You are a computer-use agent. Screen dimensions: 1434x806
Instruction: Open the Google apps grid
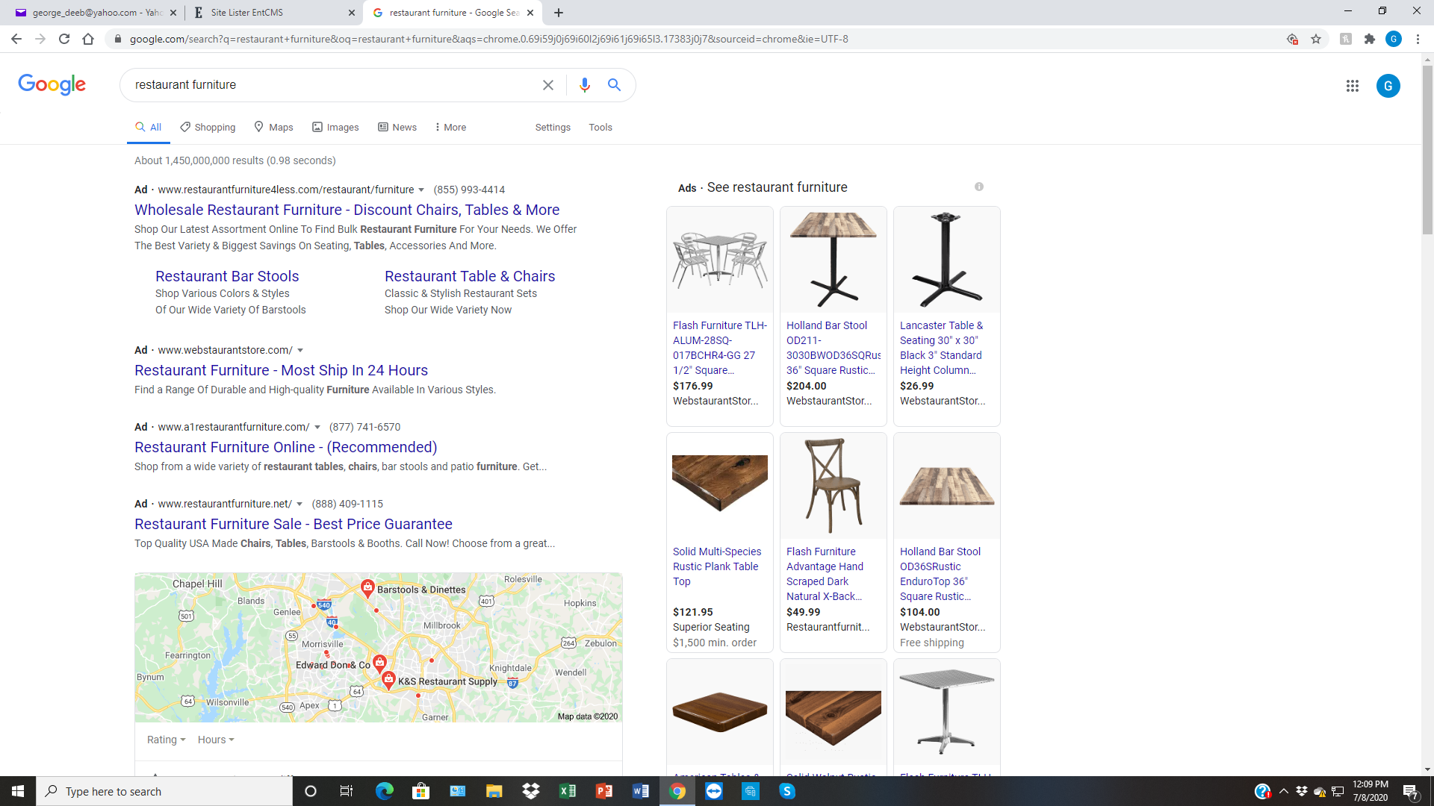click(1352, 86)
